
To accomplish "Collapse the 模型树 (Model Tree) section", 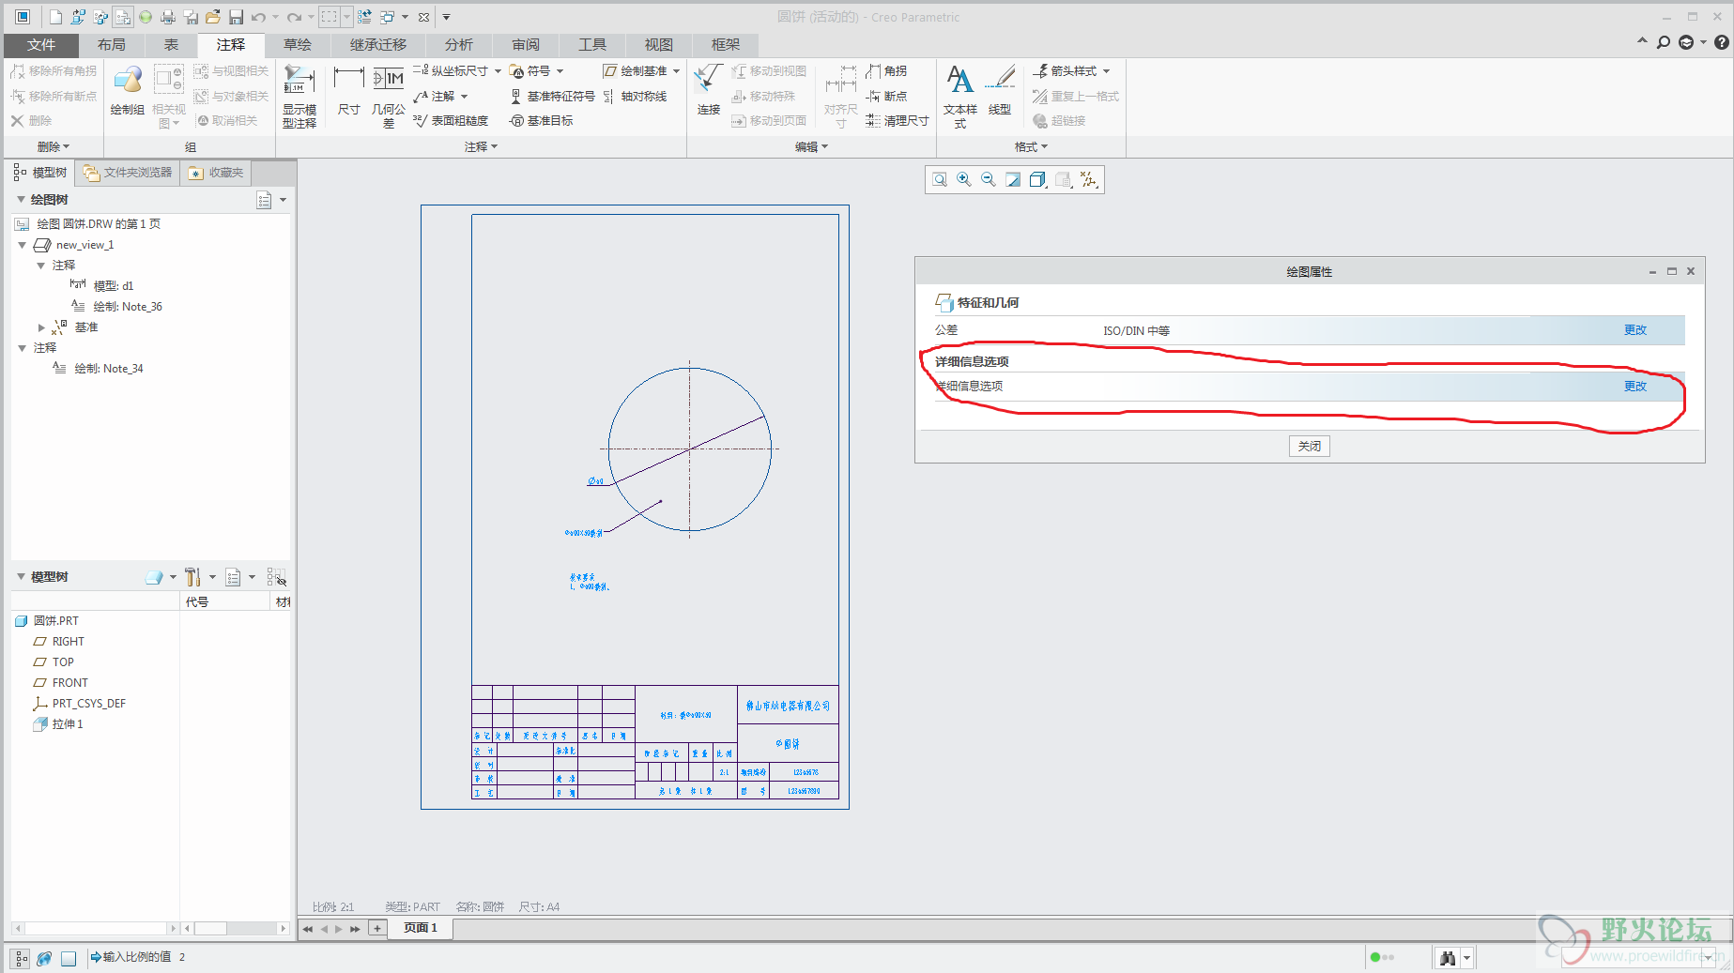I will click(21, 577).
